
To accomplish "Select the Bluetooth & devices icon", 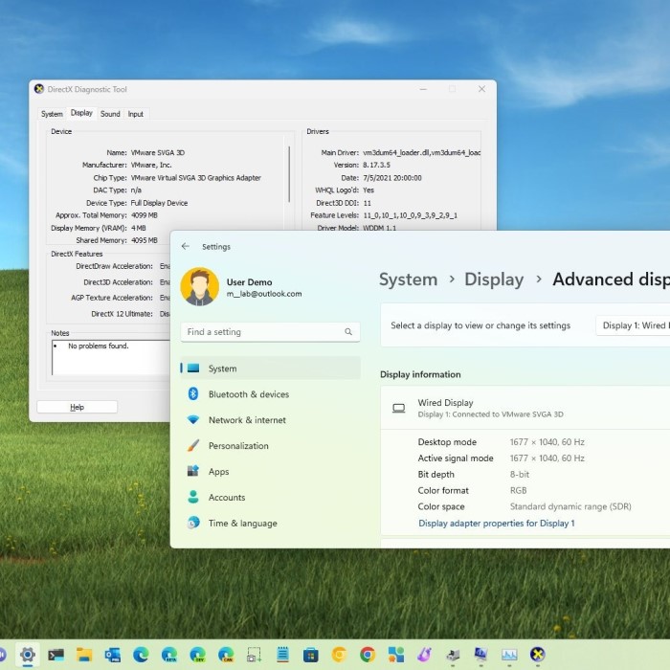I will 192,394.
